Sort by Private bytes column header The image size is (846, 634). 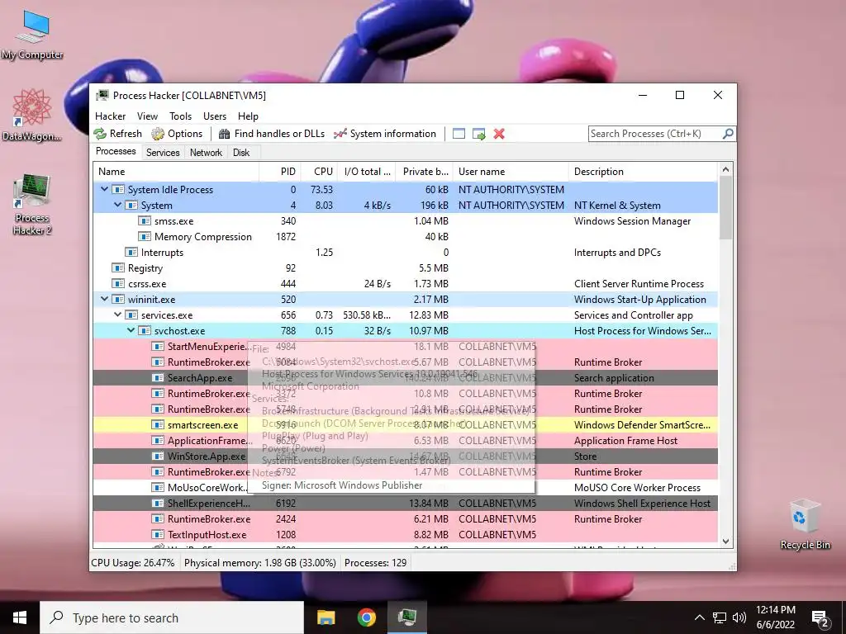point(425,172)
